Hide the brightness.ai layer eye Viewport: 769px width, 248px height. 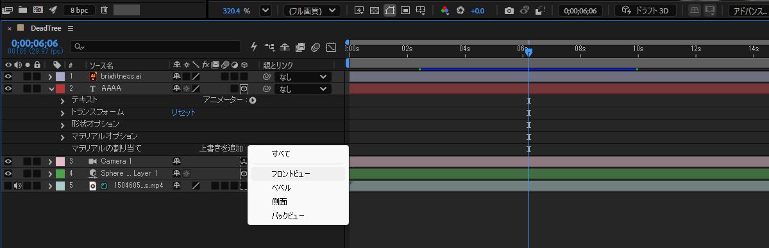point(8,76)
